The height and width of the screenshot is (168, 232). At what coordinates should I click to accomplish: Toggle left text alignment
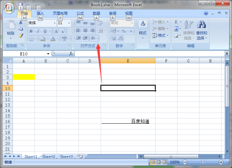tap(78, 31)
